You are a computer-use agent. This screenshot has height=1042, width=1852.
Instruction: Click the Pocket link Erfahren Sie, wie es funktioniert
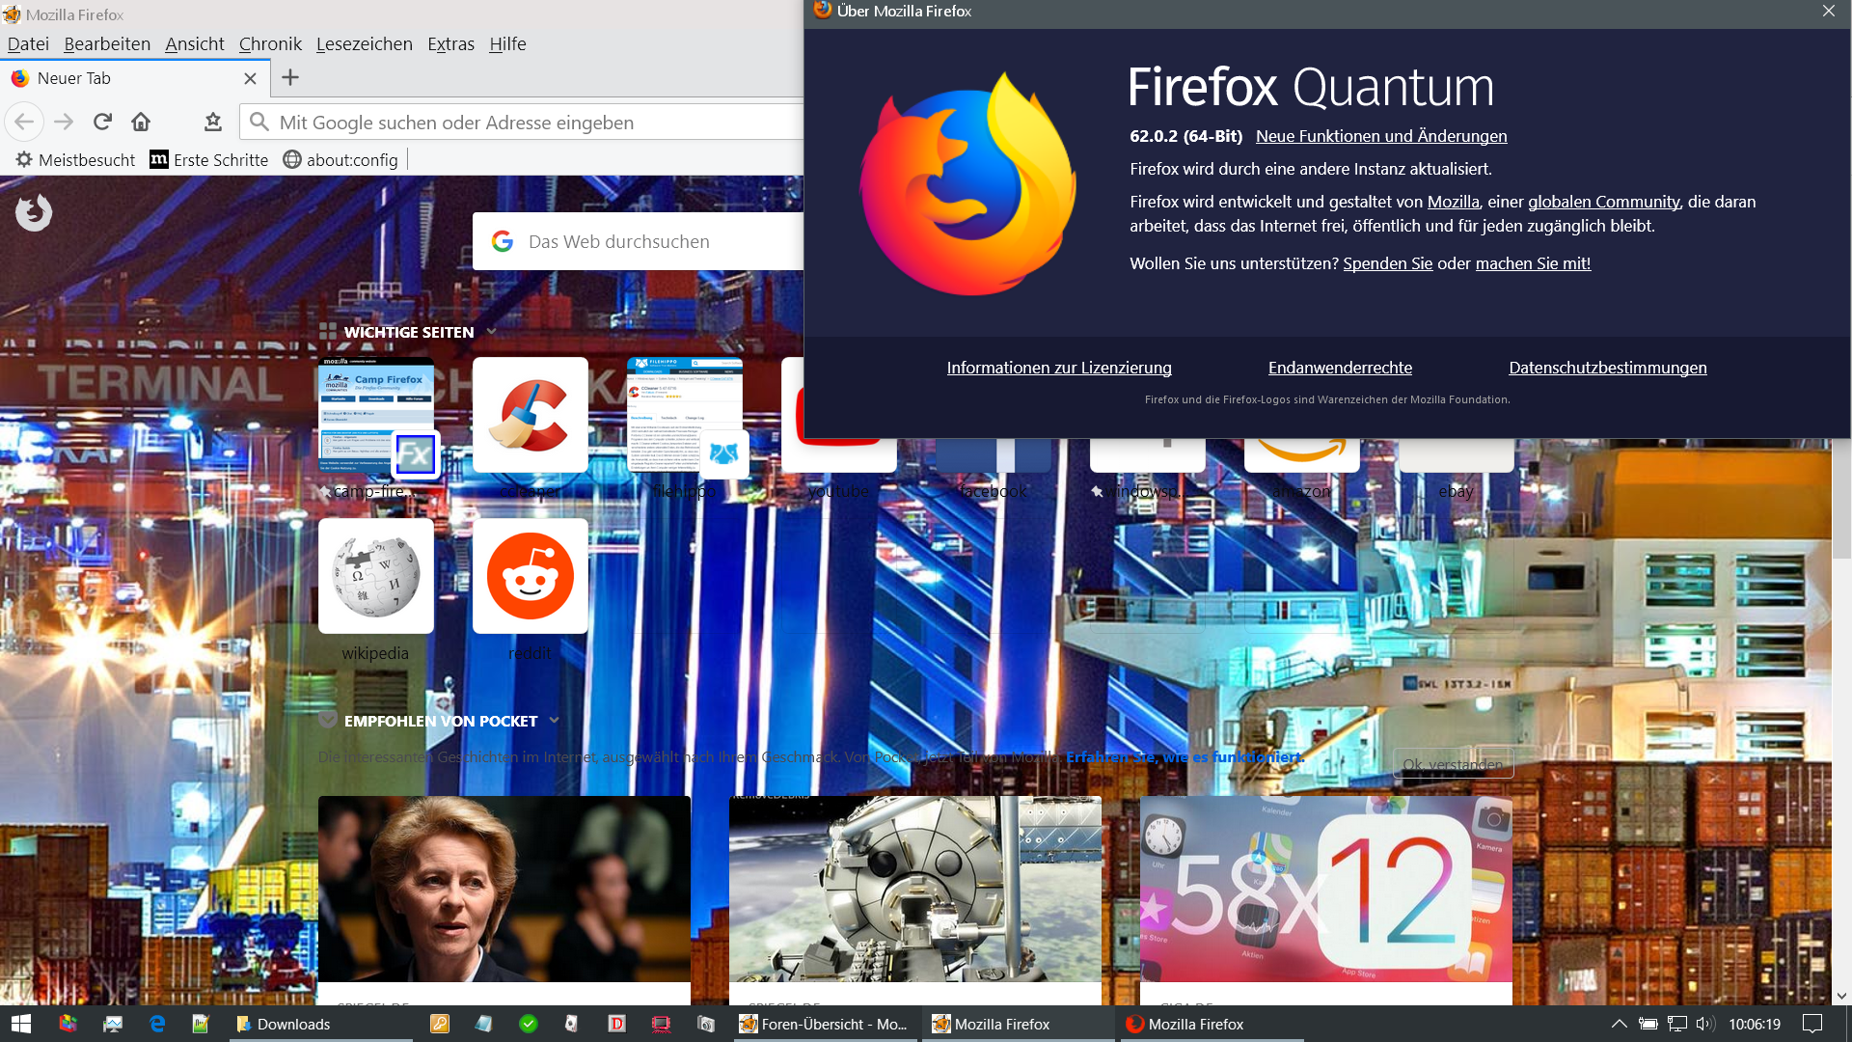point(1185,756)
